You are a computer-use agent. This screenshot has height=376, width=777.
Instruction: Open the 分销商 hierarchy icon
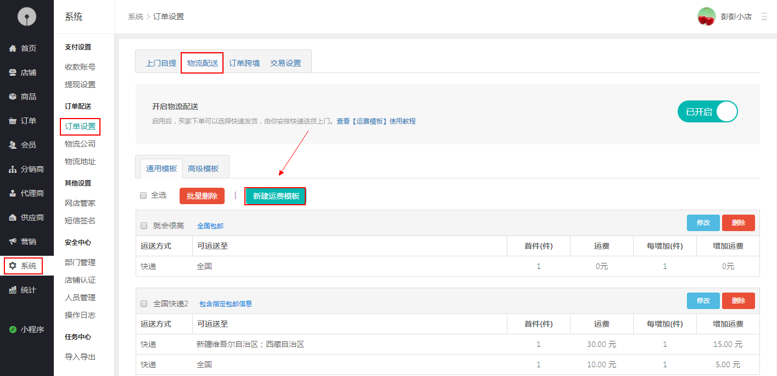pyautogui.click(x=13, y=169)
